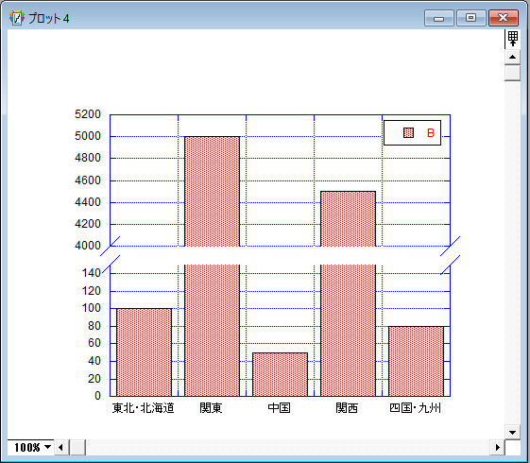Click the axis break mark near 4000
The width and height of the screenshot is (530, 463).
[x=111, y=246]
